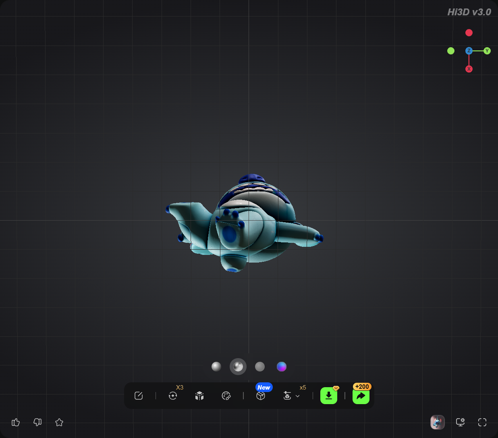Favorite the model with the star icon

pyautogui.click(x=59, y=422)
